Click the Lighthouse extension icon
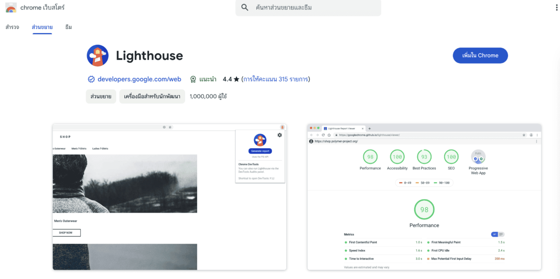 click(x=97, y=55)
